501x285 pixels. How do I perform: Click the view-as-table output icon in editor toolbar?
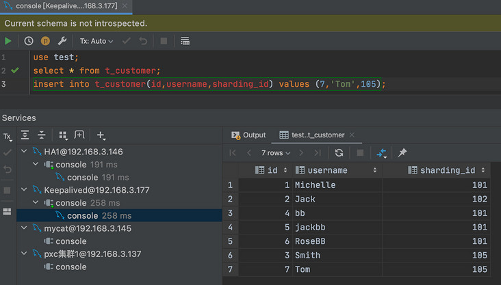point(185,41)
